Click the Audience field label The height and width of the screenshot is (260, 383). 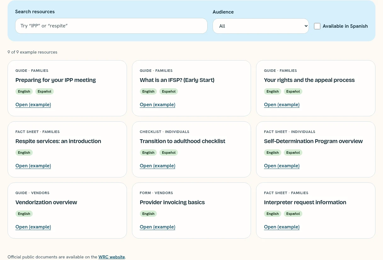pos(223,12)
